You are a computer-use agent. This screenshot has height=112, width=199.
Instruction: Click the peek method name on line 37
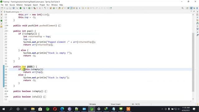30,67
